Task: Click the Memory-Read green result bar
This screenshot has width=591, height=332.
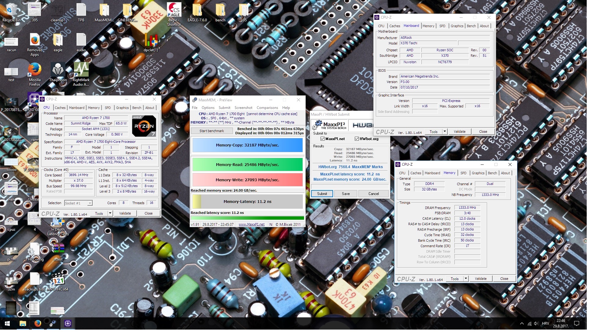Action: coord(247,165)
